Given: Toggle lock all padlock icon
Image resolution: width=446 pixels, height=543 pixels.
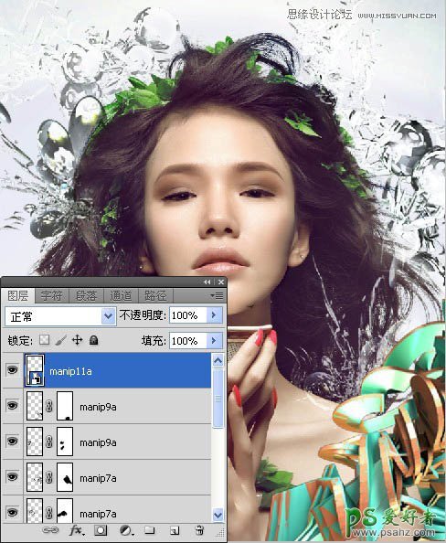Looking at the screenshot, I should click(93, 340).
